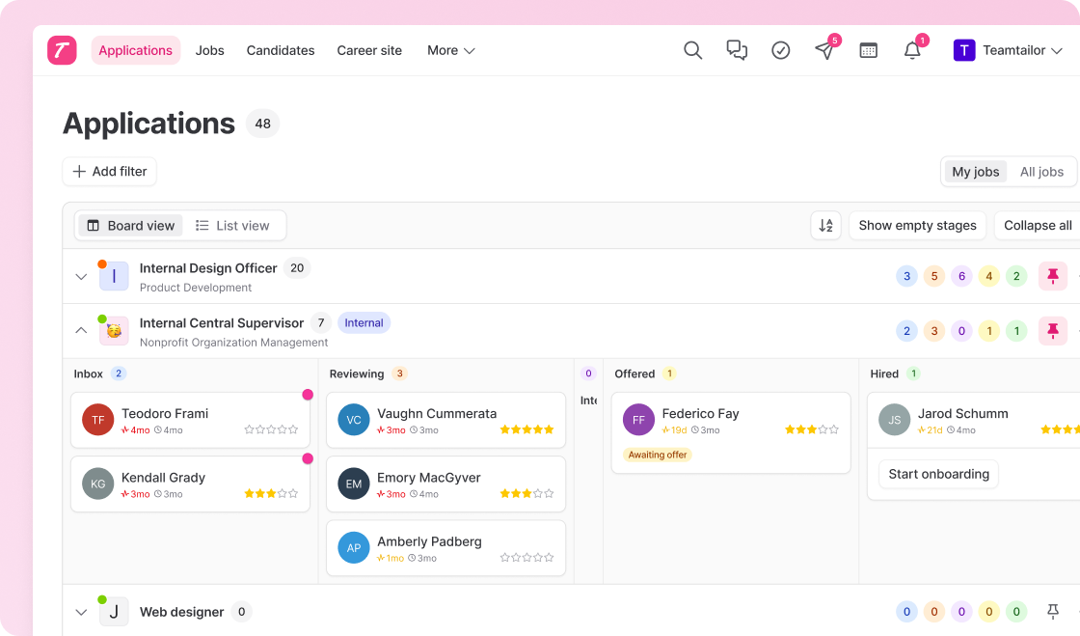Screen dimensions: 1080x636
Task: Switch to List view
Action: point(232,225)
